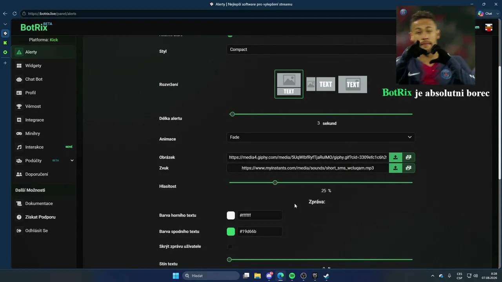
Task: Open the Profil sidebar item
Action: [x=44, y=93]
